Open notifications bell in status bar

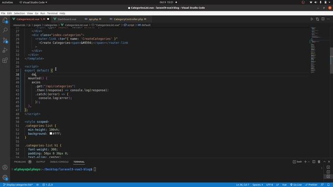tap(328, 185)
